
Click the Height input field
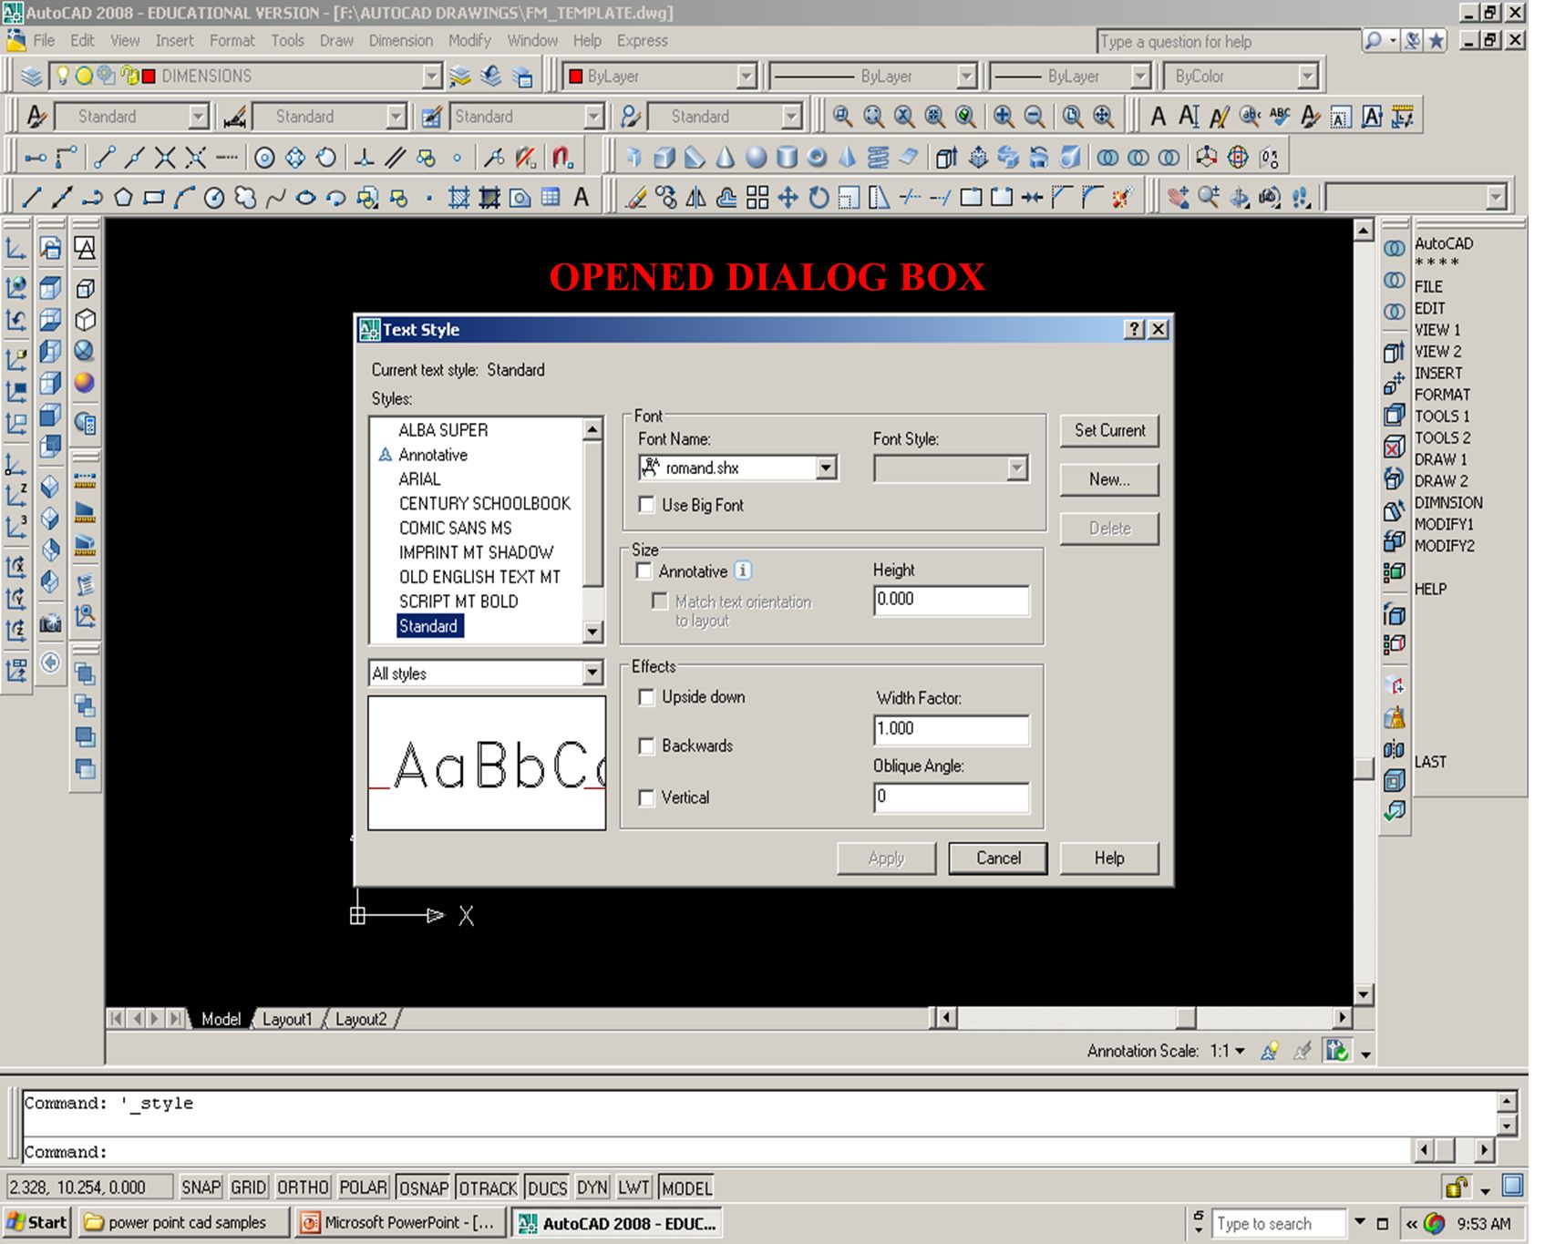pos(951,600)
